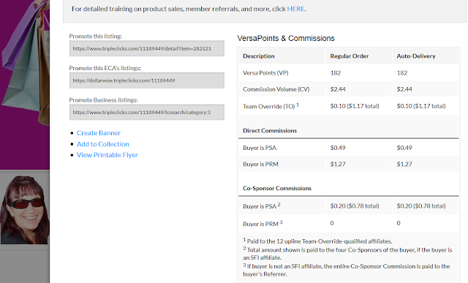This screenshot has width=468, height=283.
Task: Select the Promote this listing URL field
Action: 147,48
